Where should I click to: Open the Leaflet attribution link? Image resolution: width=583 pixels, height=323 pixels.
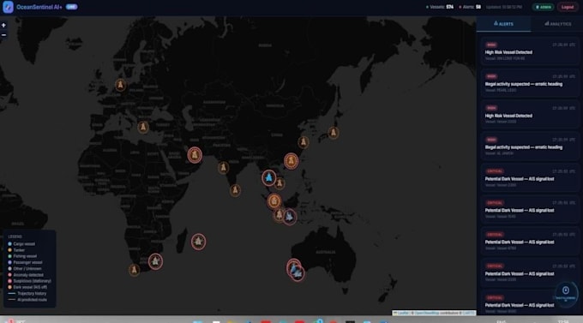tap(403, 313)
